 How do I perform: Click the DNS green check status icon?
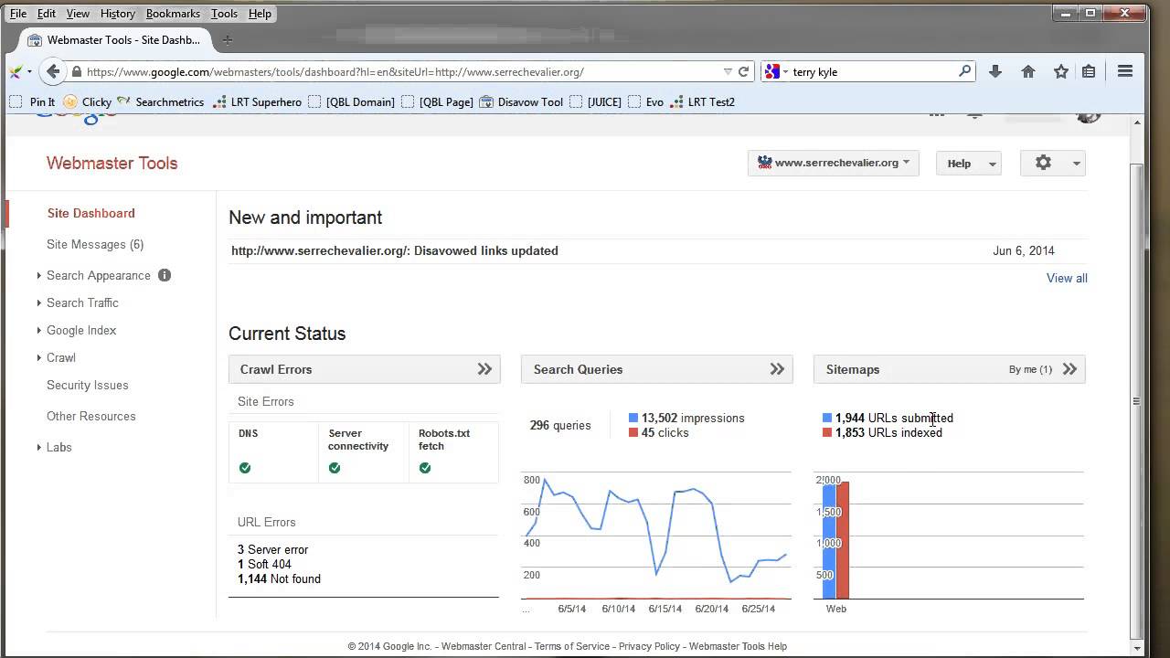(245, 468)
